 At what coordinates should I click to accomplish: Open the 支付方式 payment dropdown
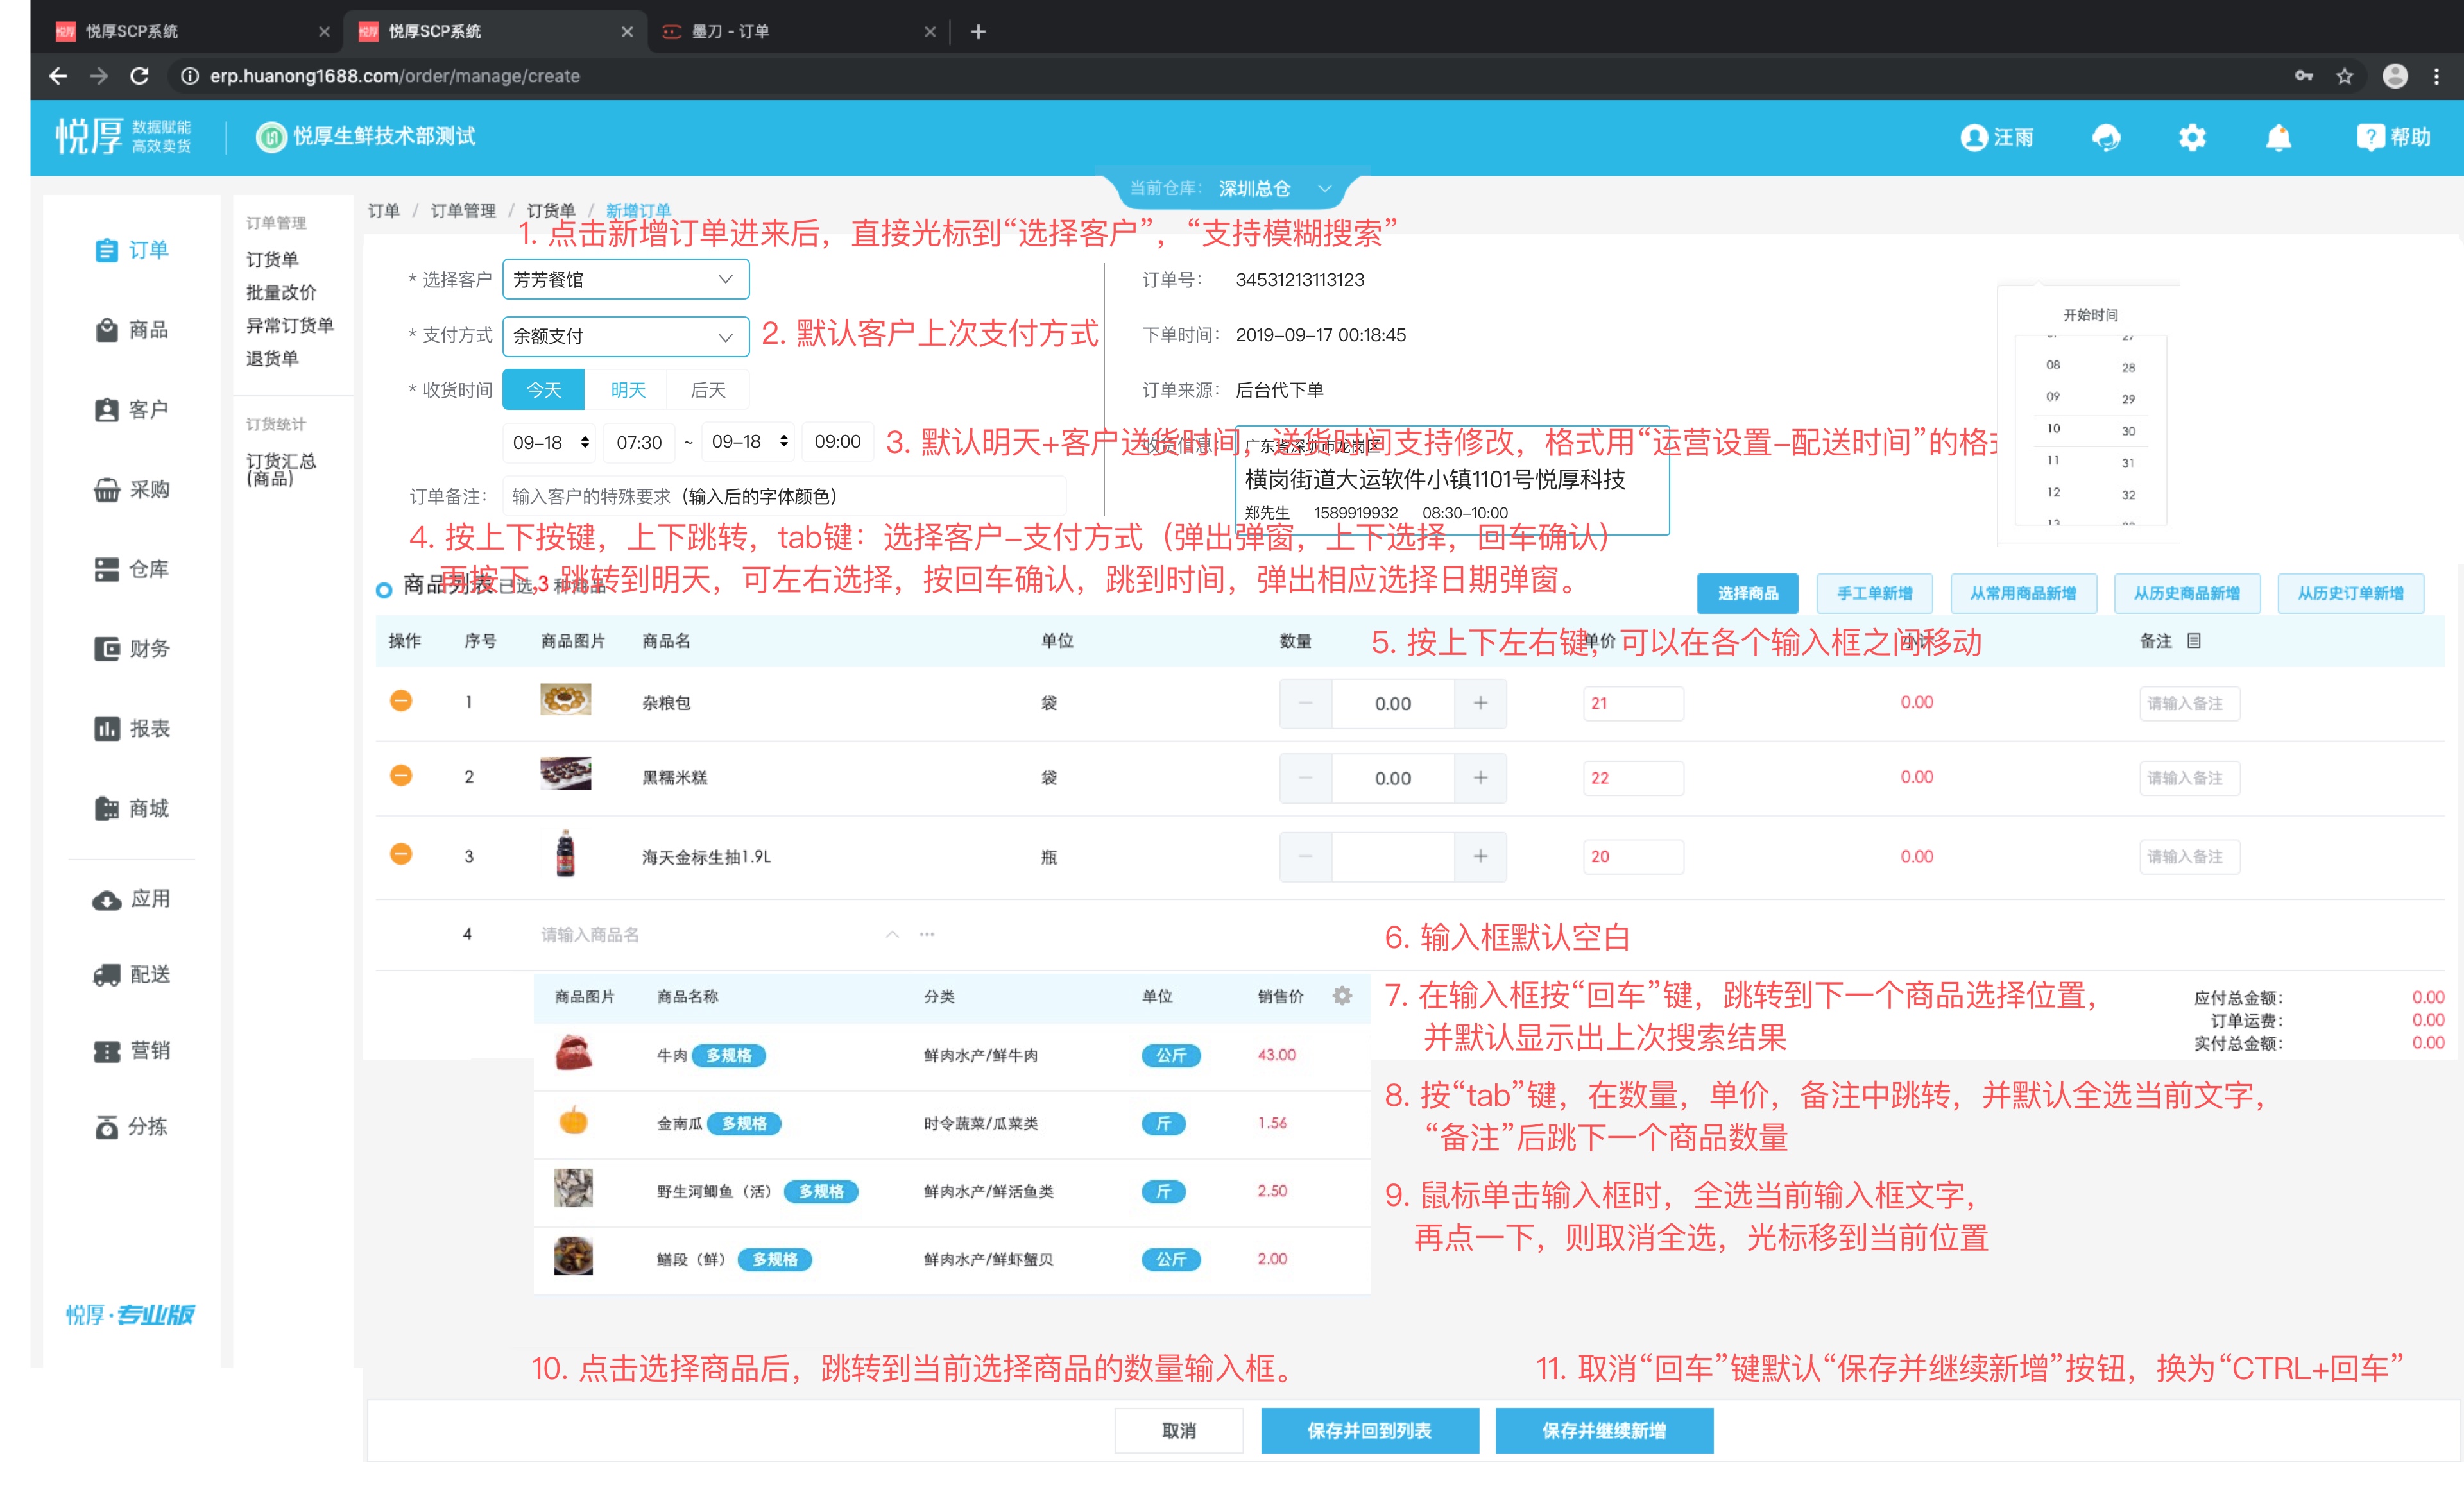tap(625, 335)
